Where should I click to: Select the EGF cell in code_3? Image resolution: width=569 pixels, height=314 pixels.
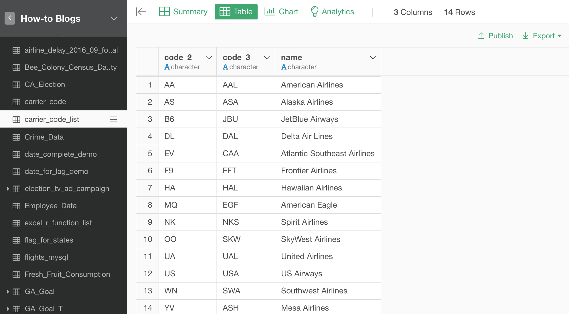point(246,205)
